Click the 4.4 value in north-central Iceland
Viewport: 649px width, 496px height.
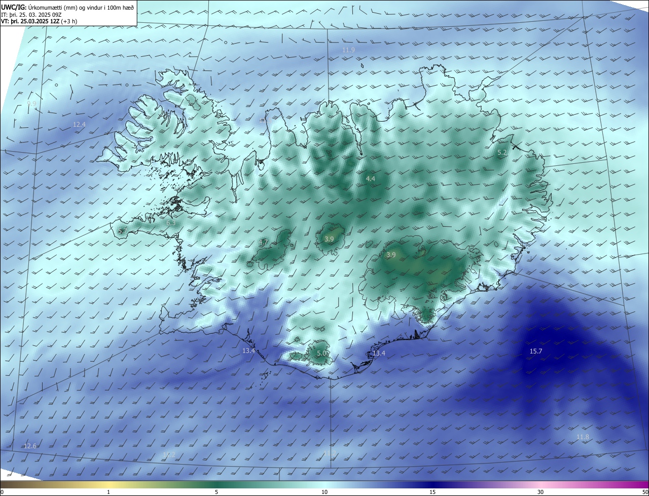pyautogui.click(x=370, y=179)
